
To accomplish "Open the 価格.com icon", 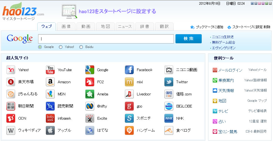I will (x=169, y=94).
